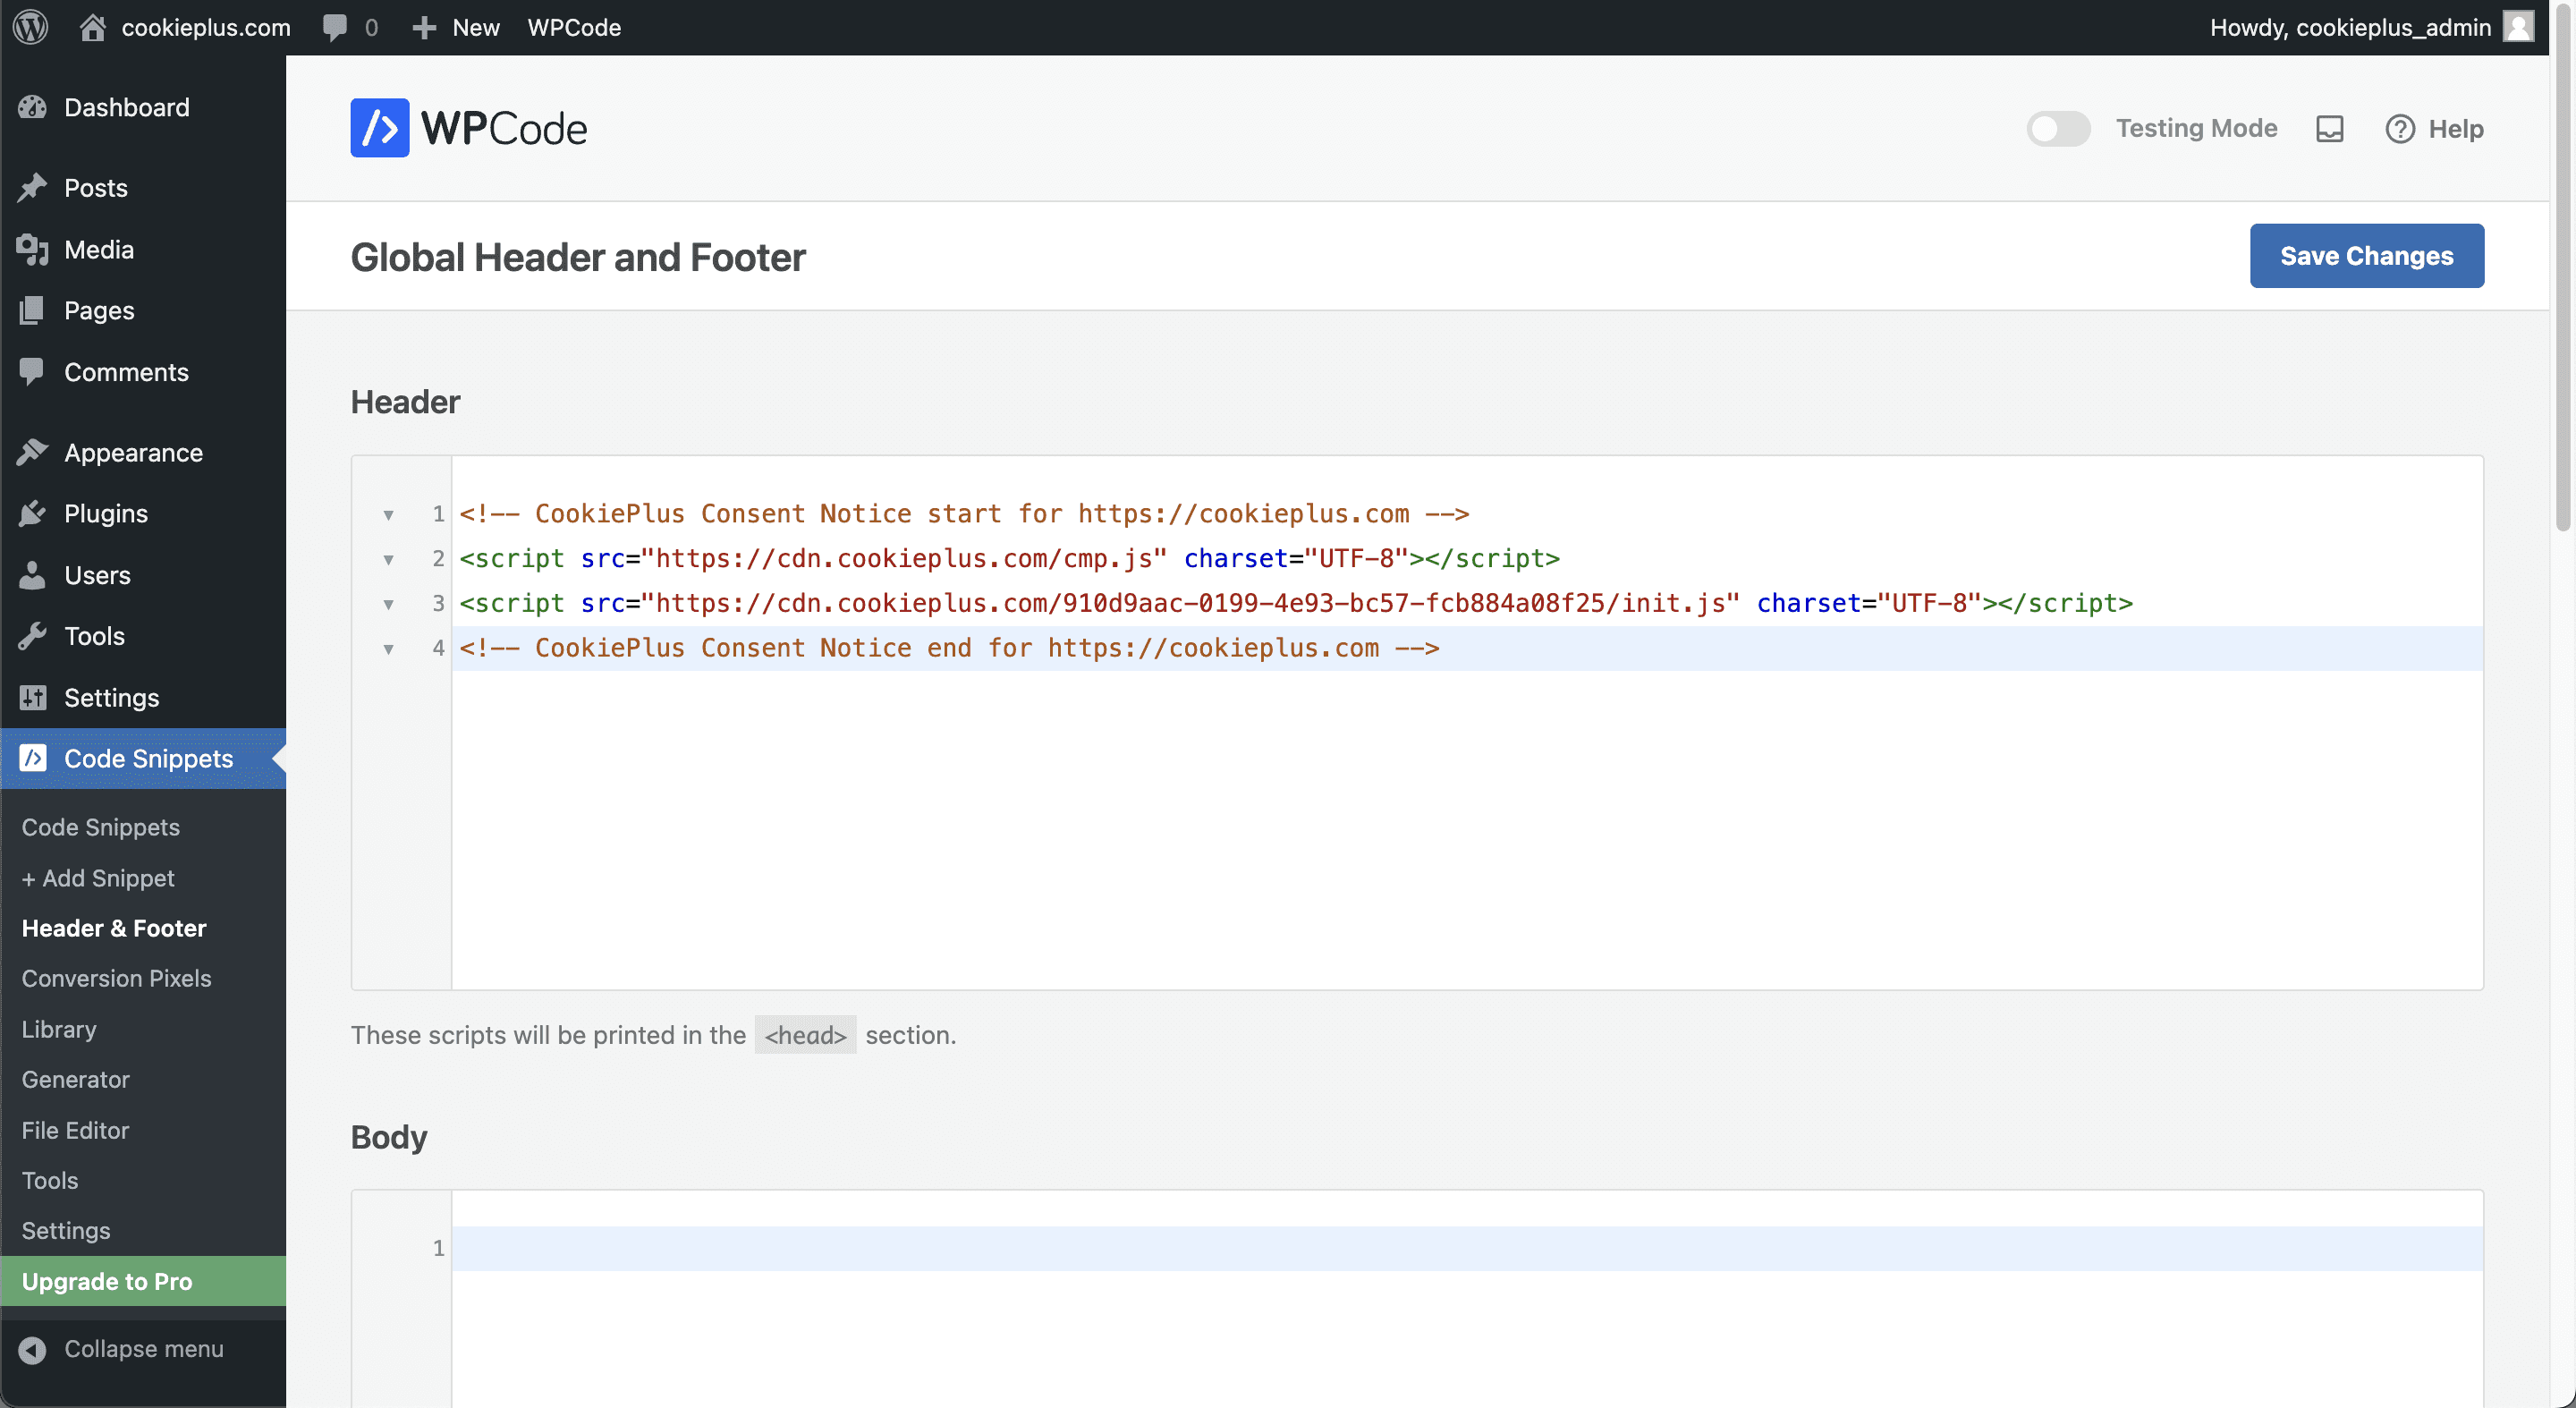Click inside the Body code editor line 1

click(1467, 1248)
